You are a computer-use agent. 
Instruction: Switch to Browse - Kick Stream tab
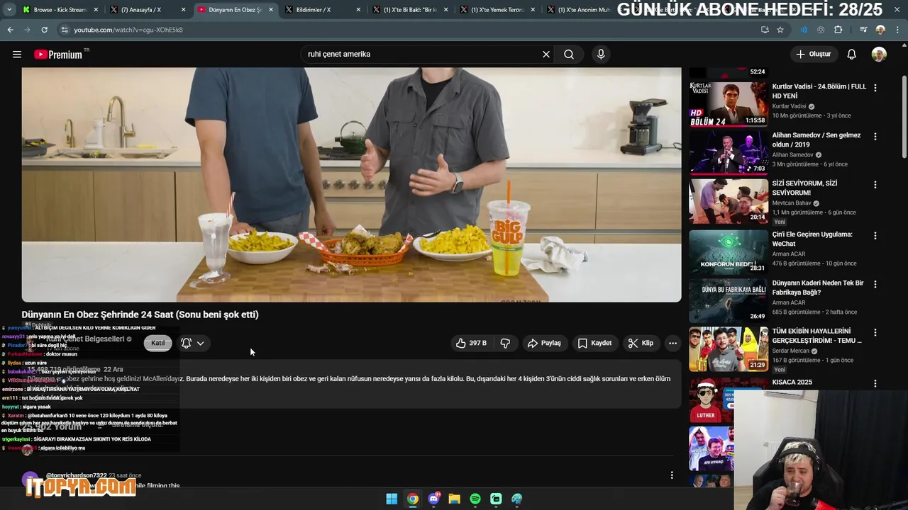(x=60, y=10)
